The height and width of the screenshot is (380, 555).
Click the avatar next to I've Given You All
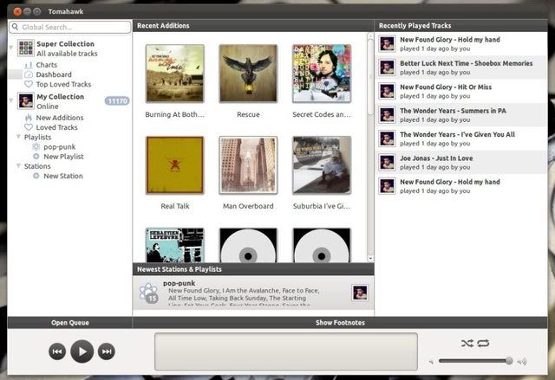tap(387, 138)
